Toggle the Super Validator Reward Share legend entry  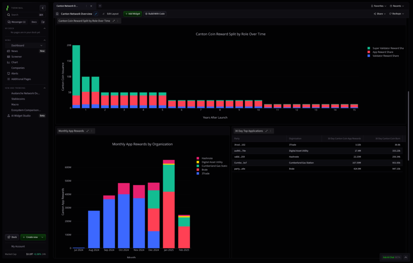tap(385, 48)
